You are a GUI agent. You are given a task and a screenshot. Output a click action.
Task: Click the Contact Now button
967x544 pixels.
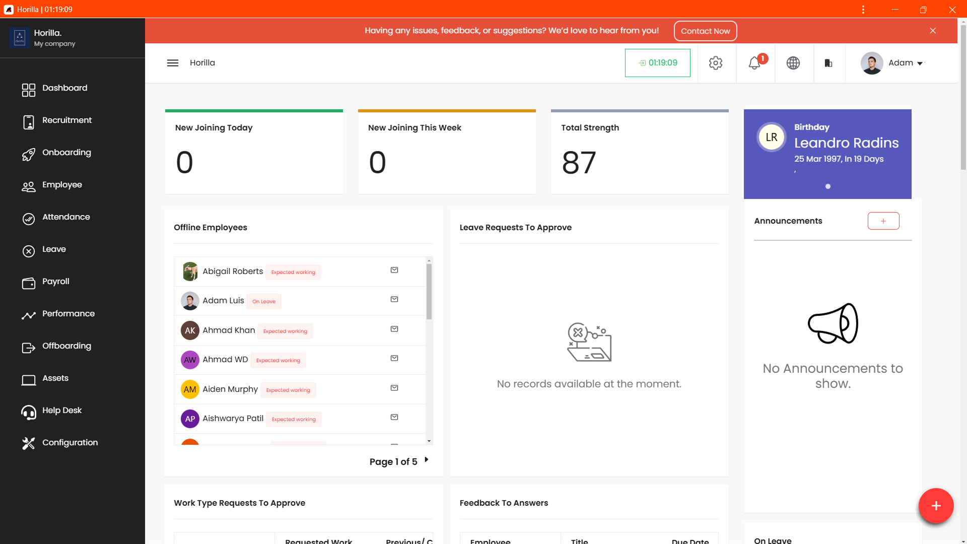tap(705, 31)
